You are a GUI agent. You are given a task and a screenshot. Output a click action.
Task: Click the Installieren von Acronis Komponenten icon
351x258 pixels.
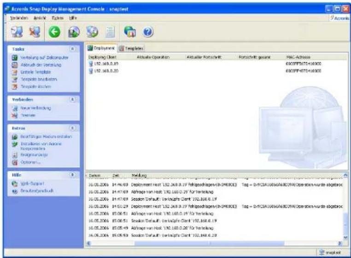coord(15,144)
